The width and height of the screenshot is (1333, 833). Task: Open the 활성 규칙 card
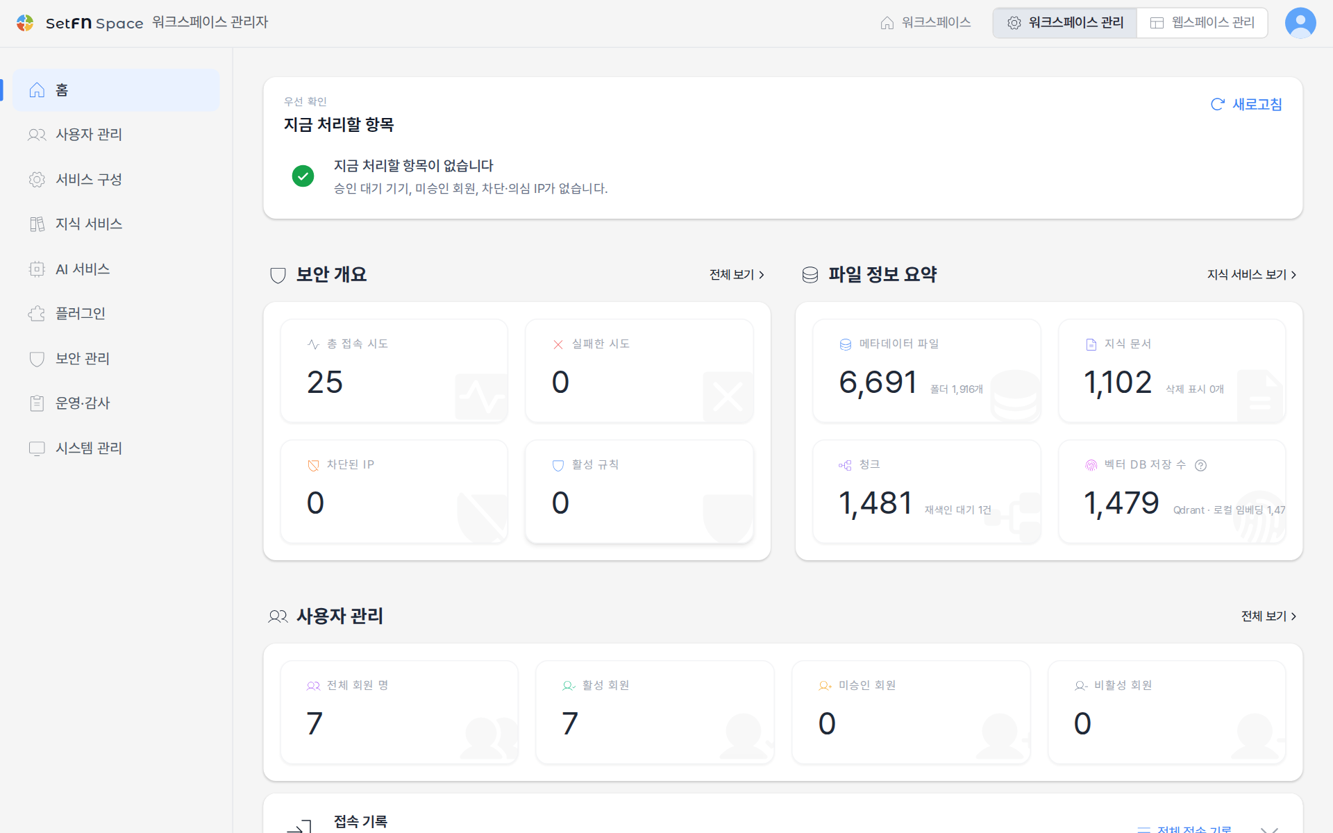639,491
